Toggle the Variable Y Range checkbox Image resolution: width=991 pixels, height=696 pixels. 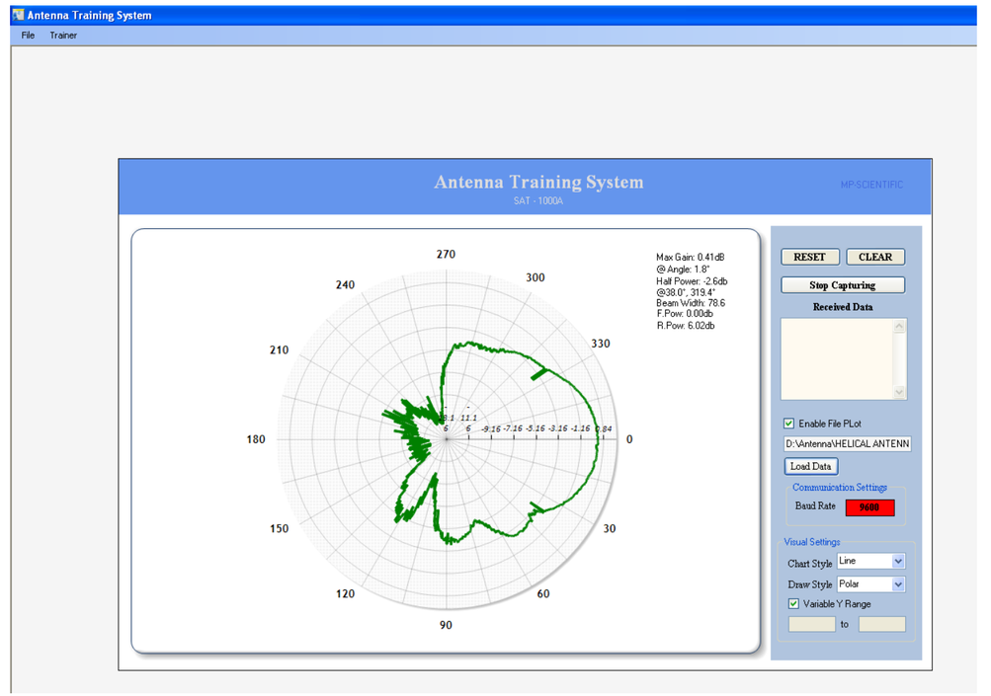[x=793, y=604]
